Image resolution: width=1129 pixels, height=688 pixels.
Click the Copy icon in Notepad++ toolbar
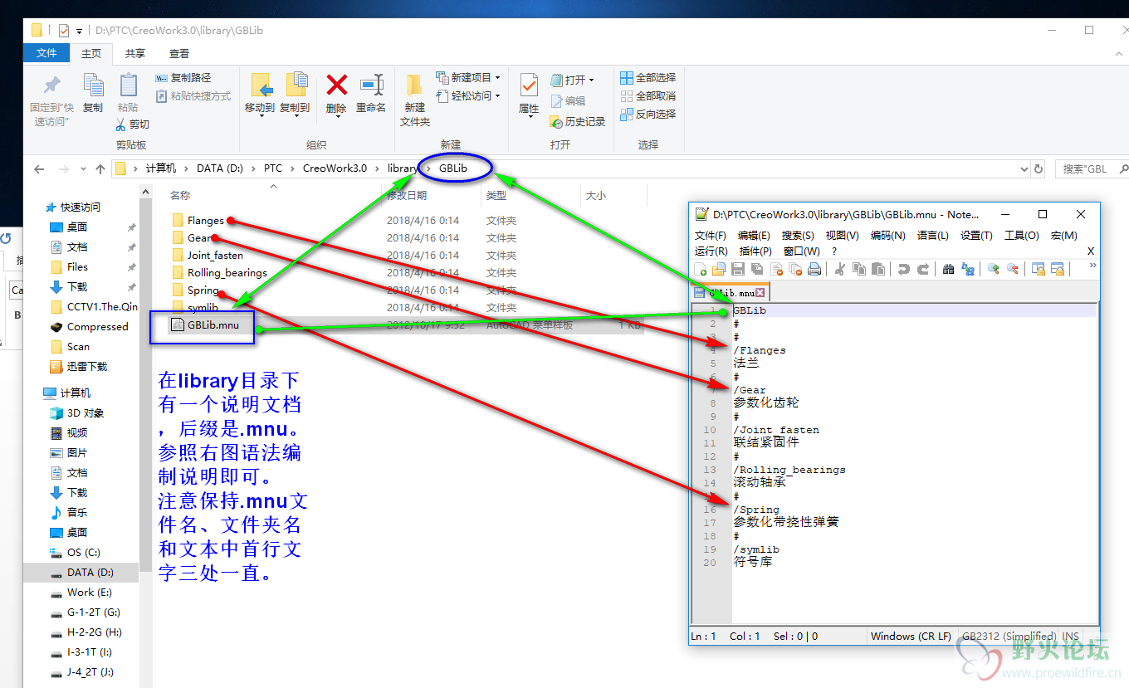pyautogui.click(x=859, y=269)
